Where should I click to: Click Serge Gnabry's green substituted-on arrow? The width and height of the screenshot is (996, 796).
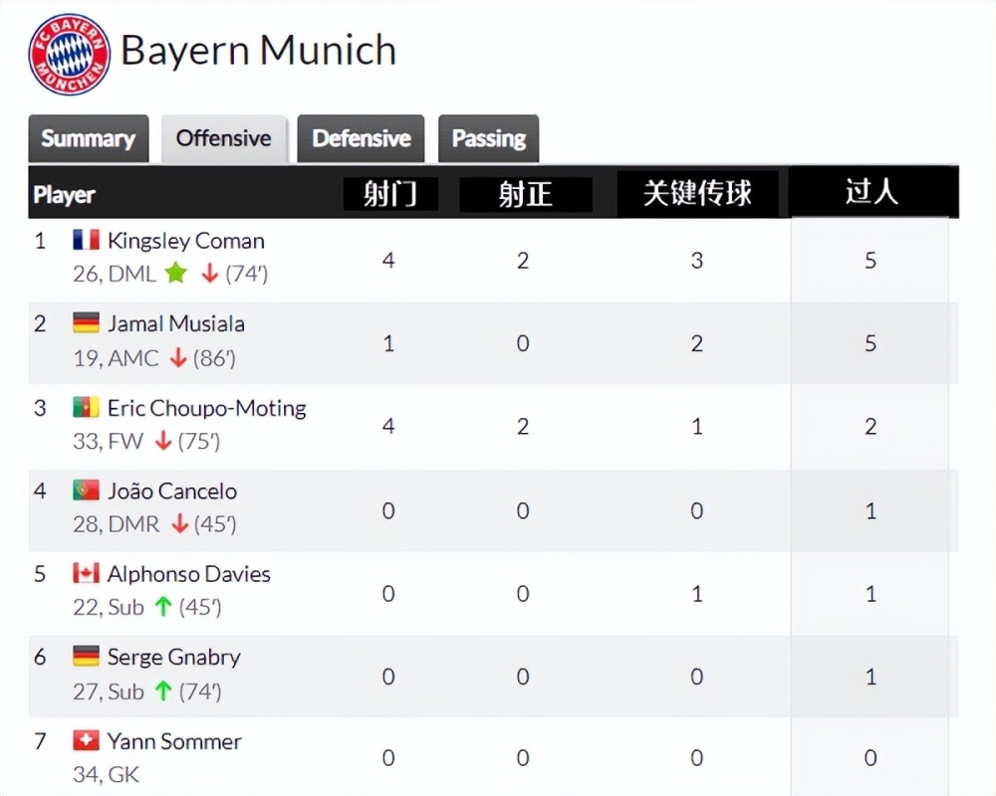pyautogui.click(x=163, y=691)
